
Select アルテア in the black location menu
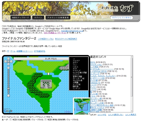pyautogui.click(x=76, y=61)
